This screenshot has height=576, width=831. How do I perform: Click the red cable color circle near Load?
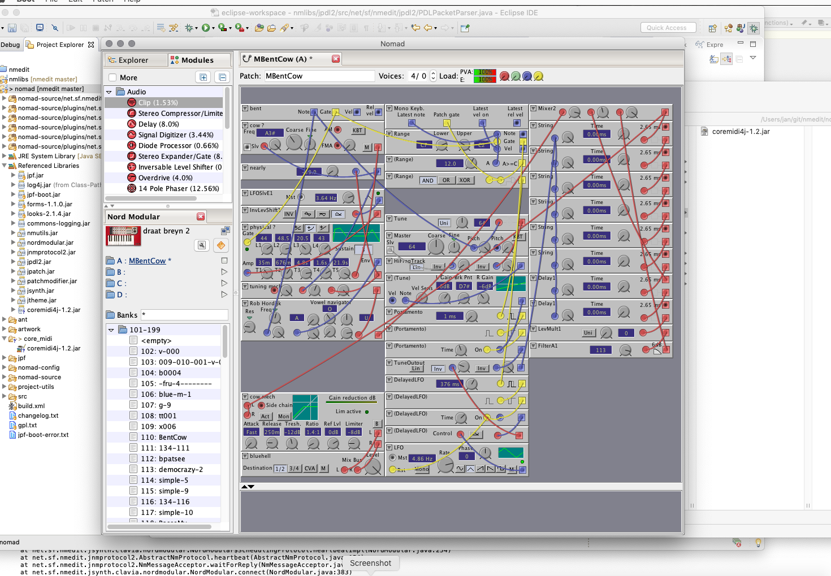[504, 76]
